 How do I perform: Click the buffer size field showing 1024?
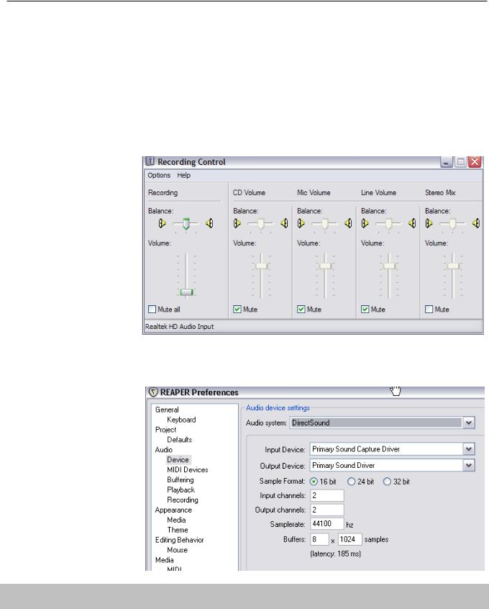pyautogui.click(x=350, y=539)
